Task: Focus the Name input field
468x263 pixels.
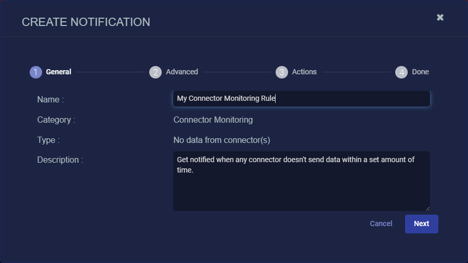Action: click(x=302, y=99)
